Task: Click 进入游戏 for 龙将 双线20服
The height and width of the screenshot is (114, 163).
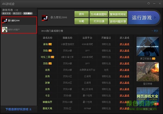Action: 124,89
